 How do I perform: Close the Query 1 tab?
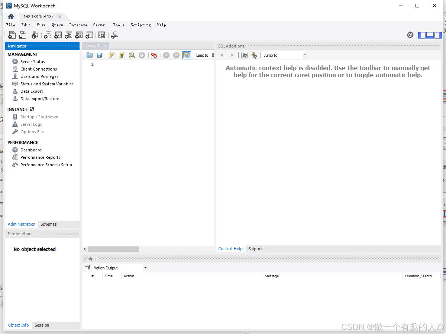point(105,46)
